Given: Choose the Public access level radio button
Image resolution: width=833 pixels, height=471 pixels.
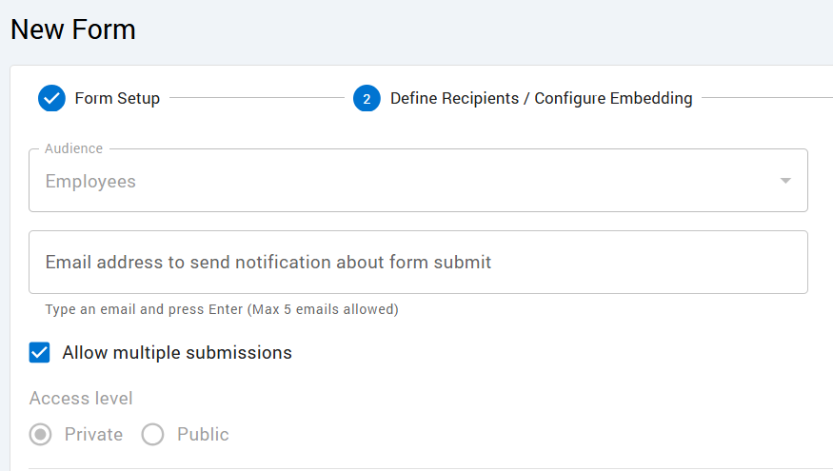Looking at the screenshot, I should coord(152,435).
